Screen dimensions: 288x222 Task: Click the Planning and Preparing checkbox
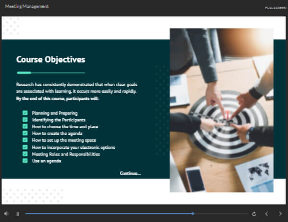[x=24, y=113]
